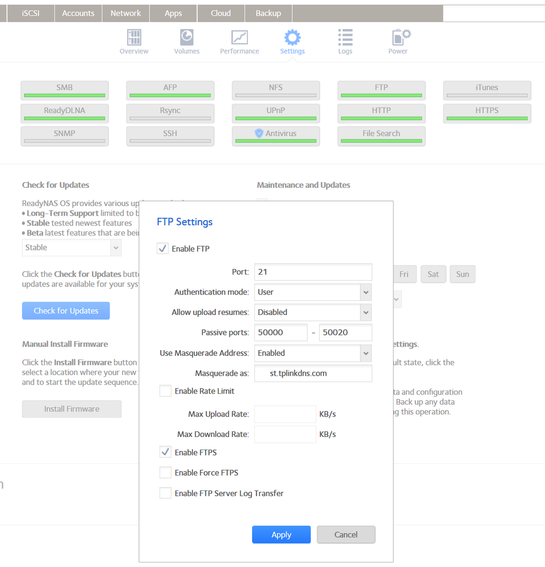Expand the Use Masquerade Address dropdown

(366, 353)
